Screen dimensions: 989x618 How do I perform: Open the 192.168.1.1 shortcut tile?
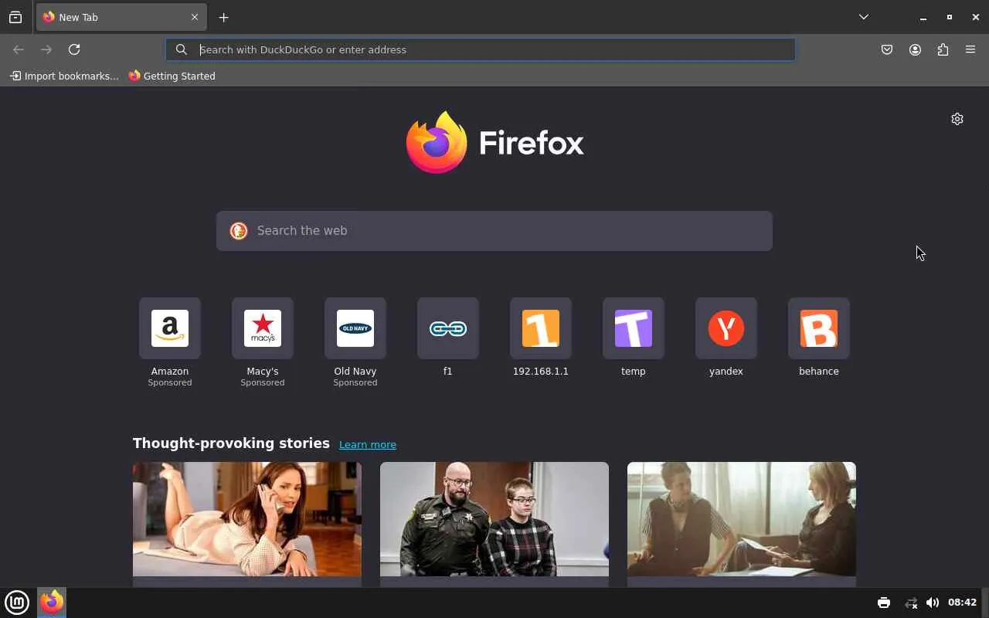coord(541,338)
